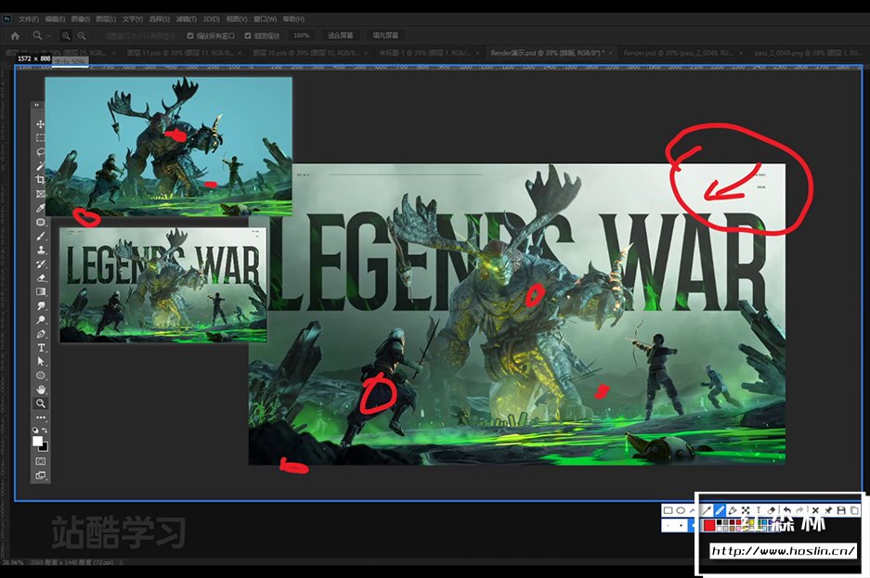
Task: Close the 图层 10.psb document tab
Action: pyautogui.click(x=366, y=53)
